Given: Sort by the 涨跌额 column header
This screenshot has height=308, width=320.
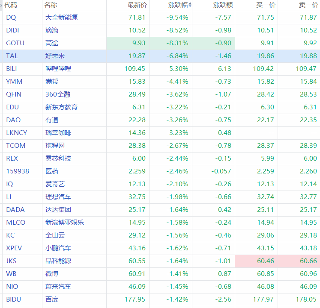Looking at the screenshot, I should click(x=223, y=5).
